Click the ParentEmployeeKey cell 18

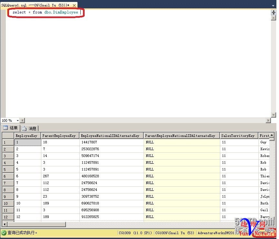coord(60,142)
